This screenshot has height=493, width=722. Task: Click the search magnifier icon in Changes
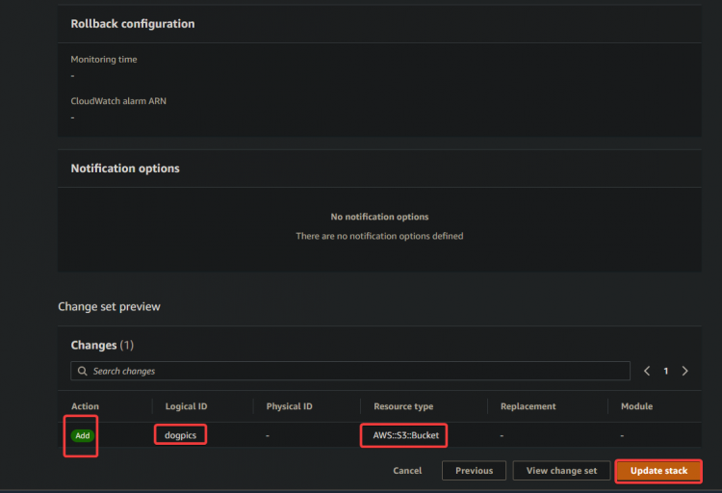point(83,371)
